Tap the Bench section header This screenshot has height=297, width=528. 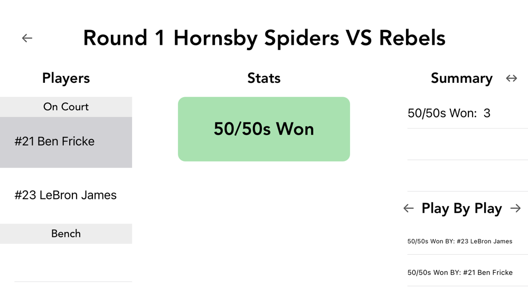point(66,233)
